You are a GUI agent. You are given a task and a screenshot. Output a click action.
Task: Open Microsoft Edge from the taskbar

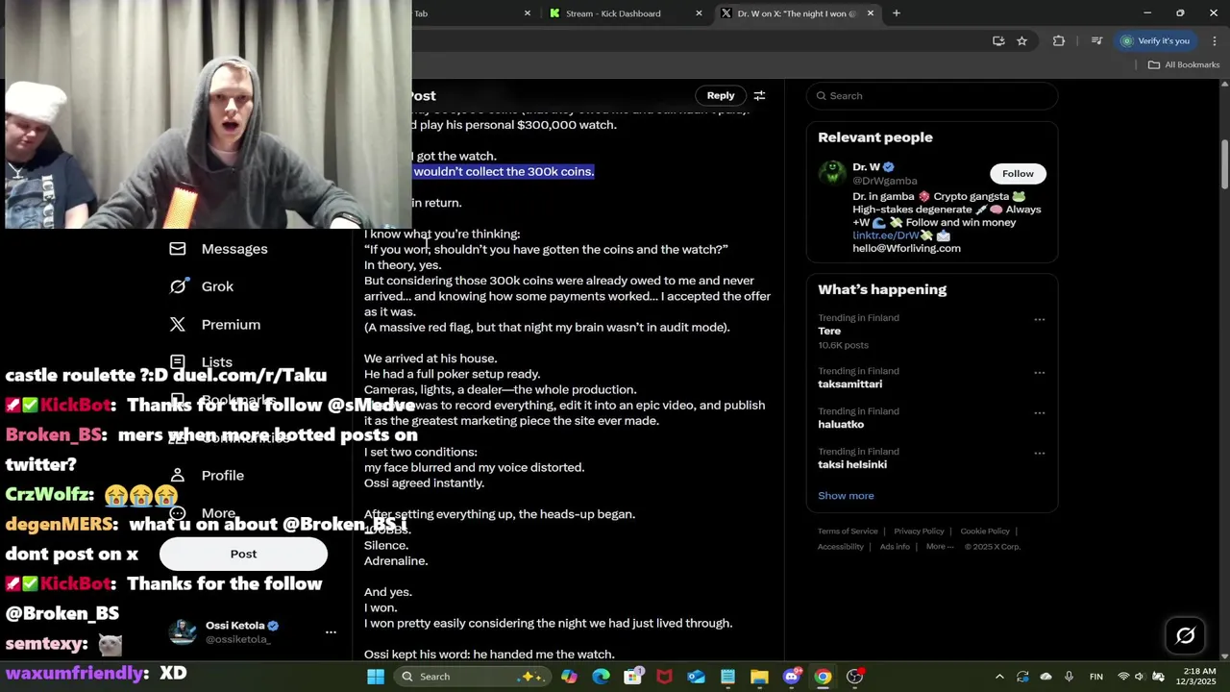click(601, 677)
